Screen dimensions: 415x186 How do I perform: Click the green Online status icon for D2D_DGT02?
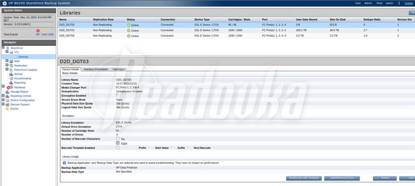[129, 36]
